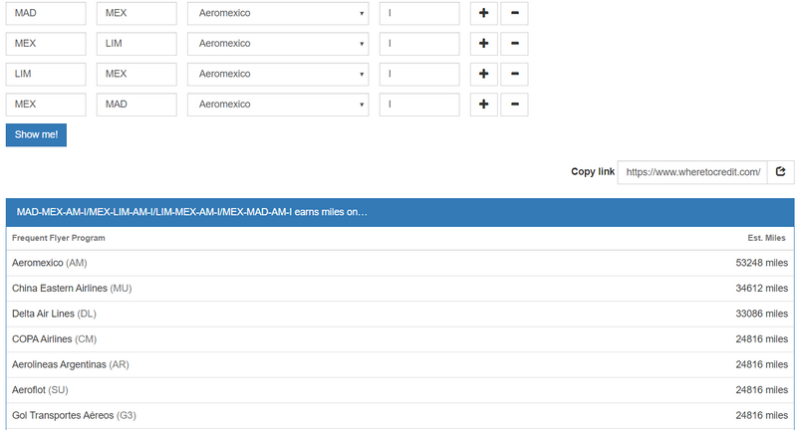This screenshot has height=430, width=797.
Task: Click the Copy link label
Action: (x=593, y=172)
